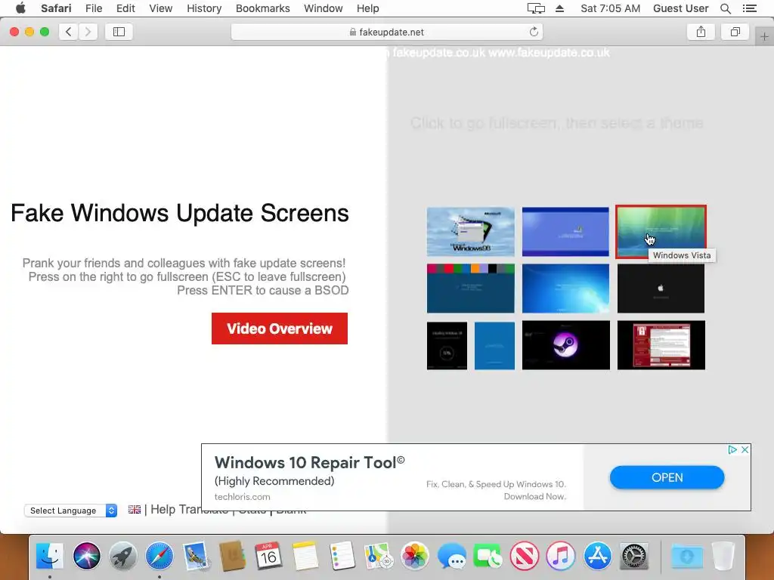The image size is (774, 580).
Task: Select the plain blue update theme thumbnail
Action: coord(494,346)
